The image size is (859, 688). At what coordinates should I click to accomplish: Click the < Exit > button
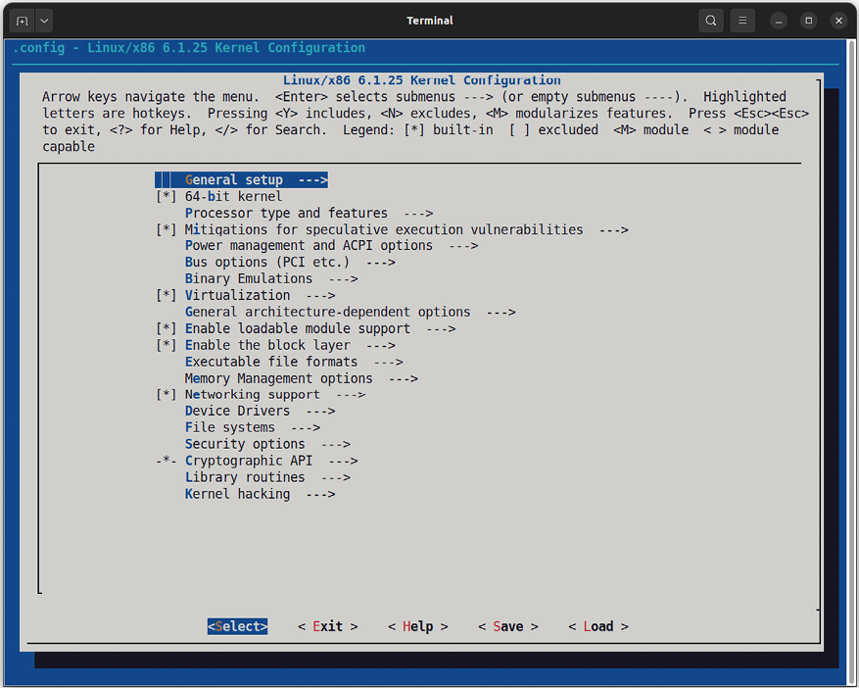tap(327, 626)
